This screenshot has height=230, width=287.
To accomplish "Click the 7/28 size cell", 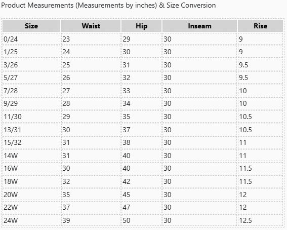I will click(31, 91).
